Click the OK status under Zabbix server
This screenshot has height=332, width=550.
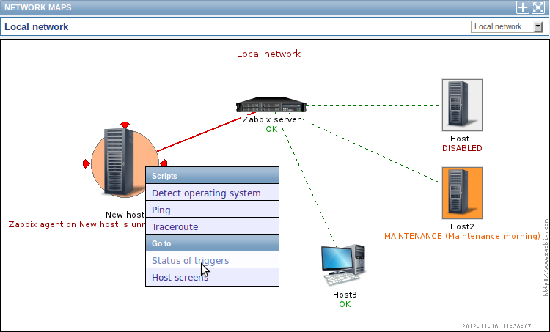271,129
